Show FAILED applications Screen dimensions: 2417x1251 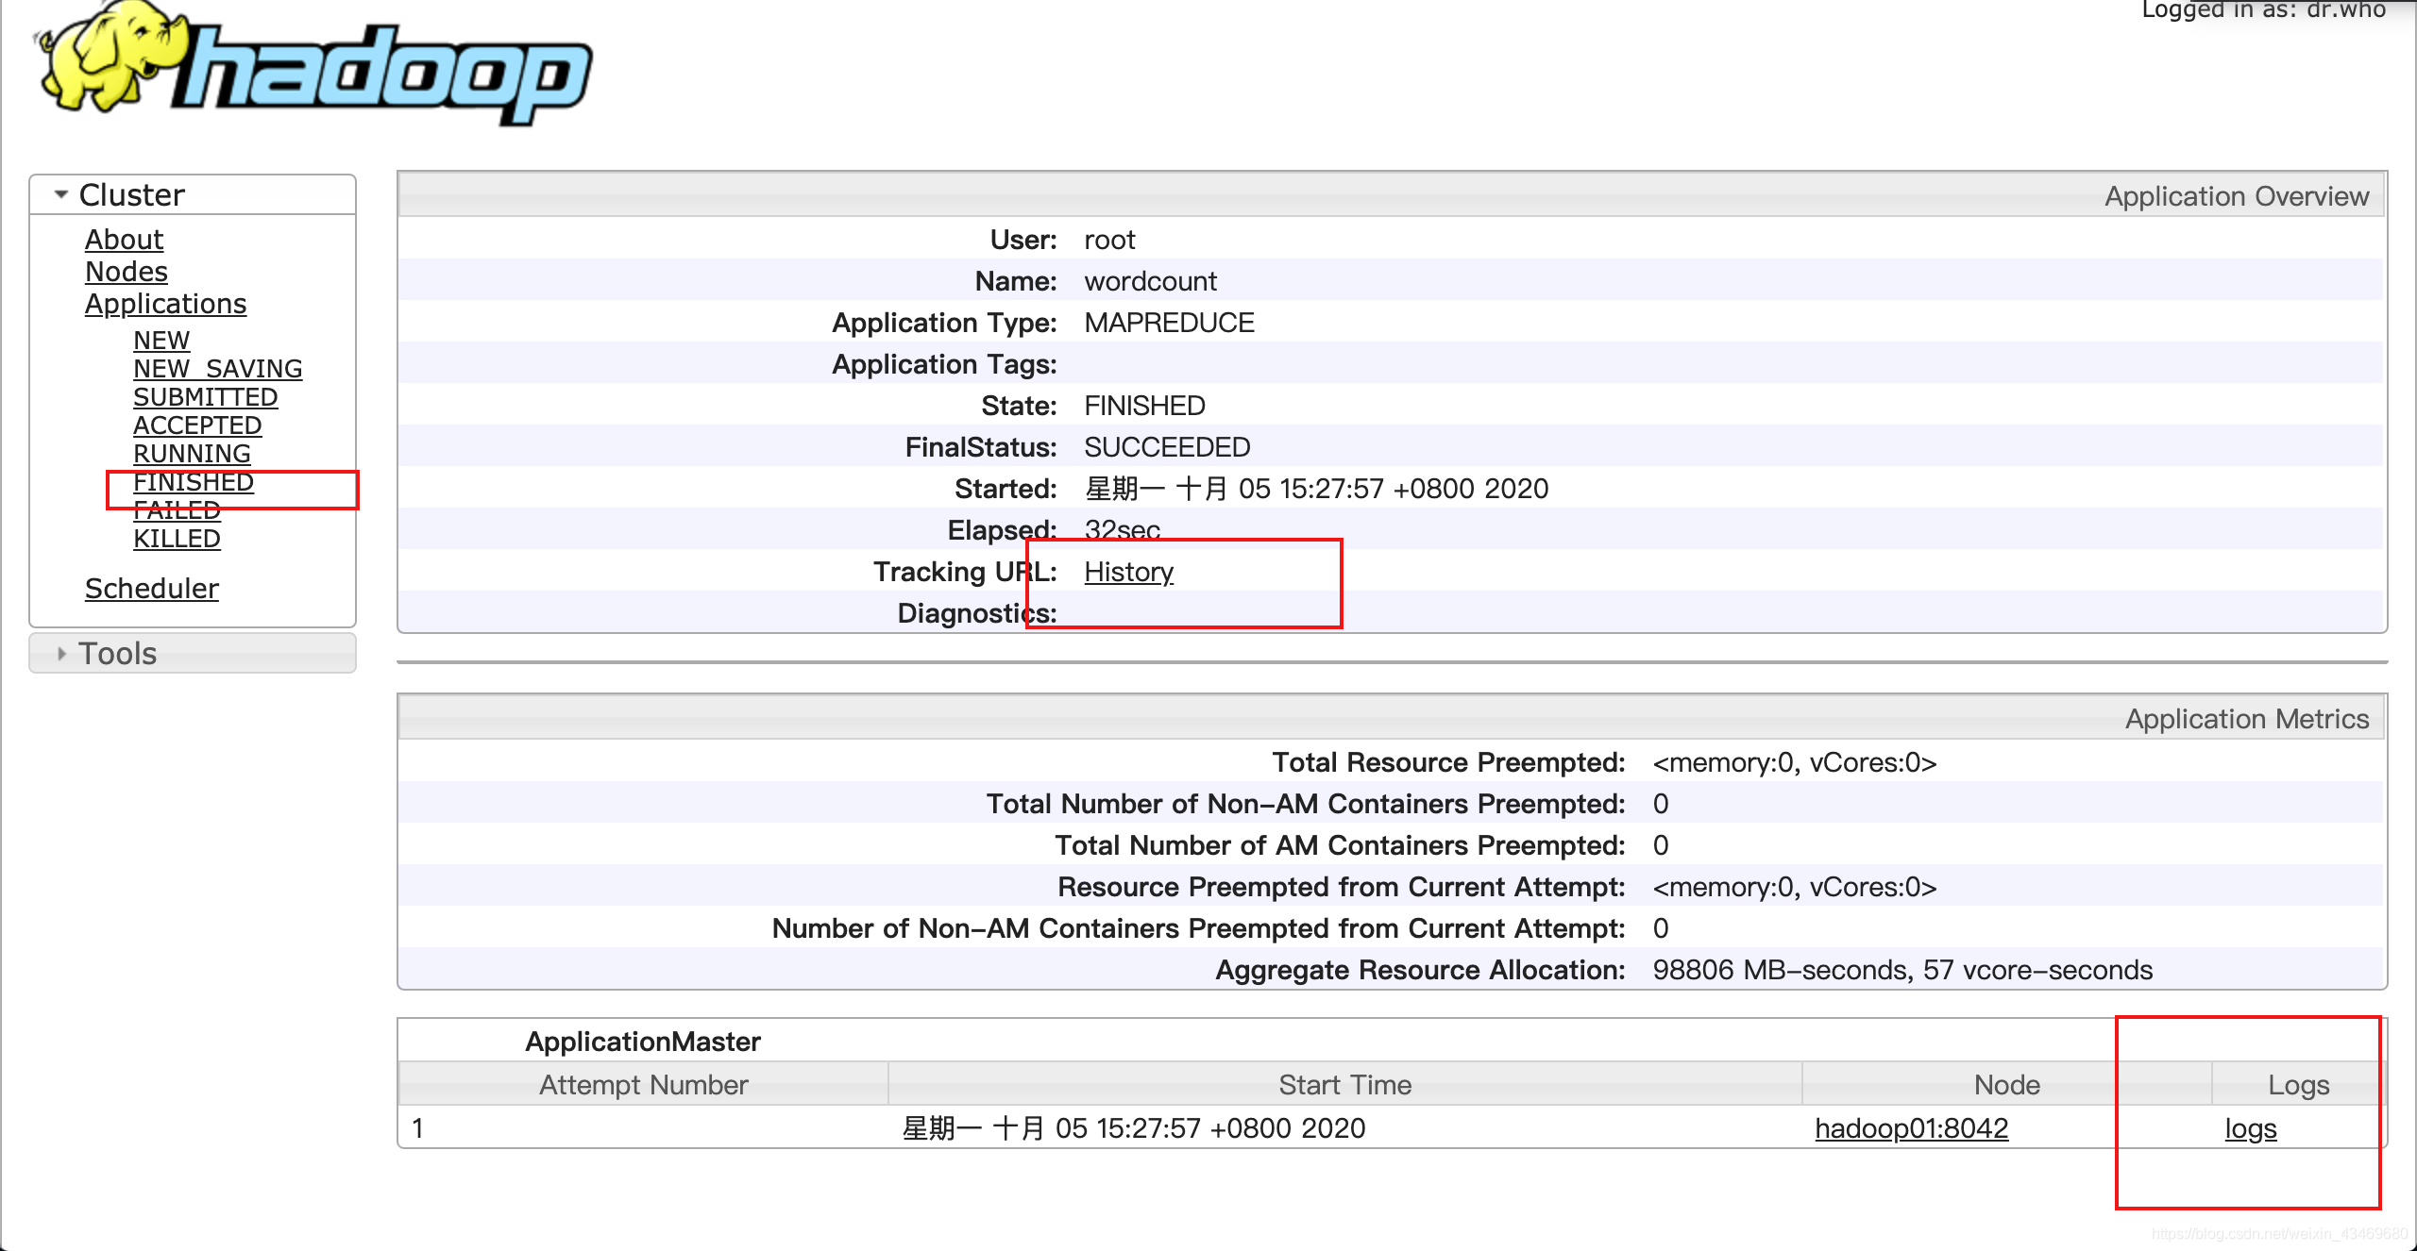point(177,510)
